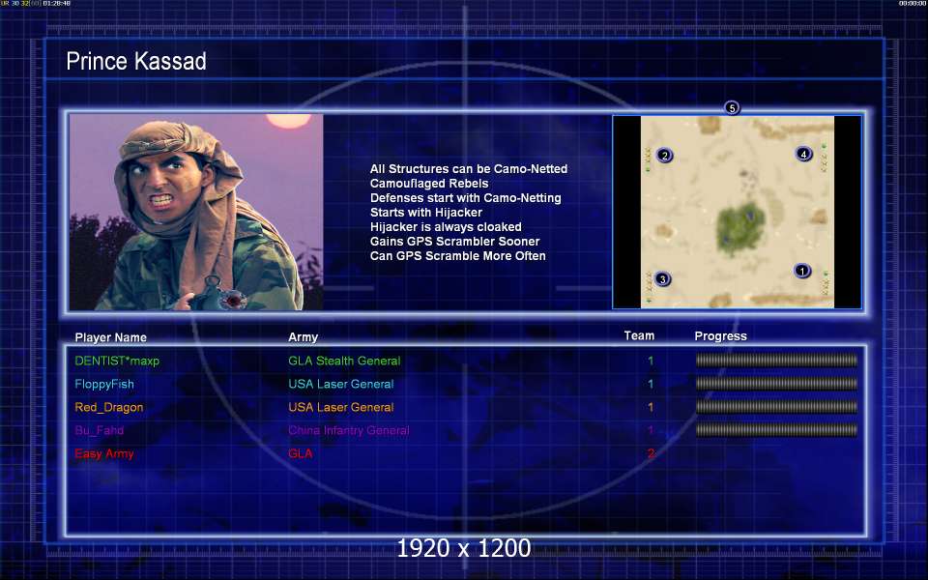Click the Progress column header
This screenshot has width=928, height=580.
pyautogui.click(x=720, y=336)
